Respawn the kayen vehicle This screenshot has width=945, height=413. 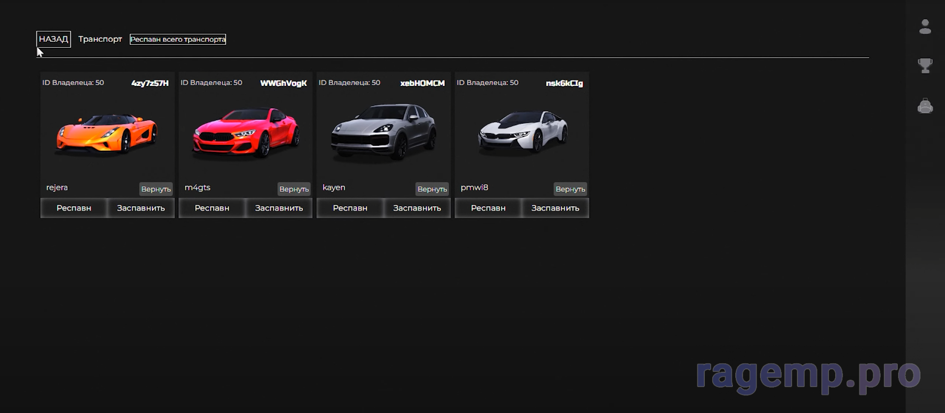[350, 208]
